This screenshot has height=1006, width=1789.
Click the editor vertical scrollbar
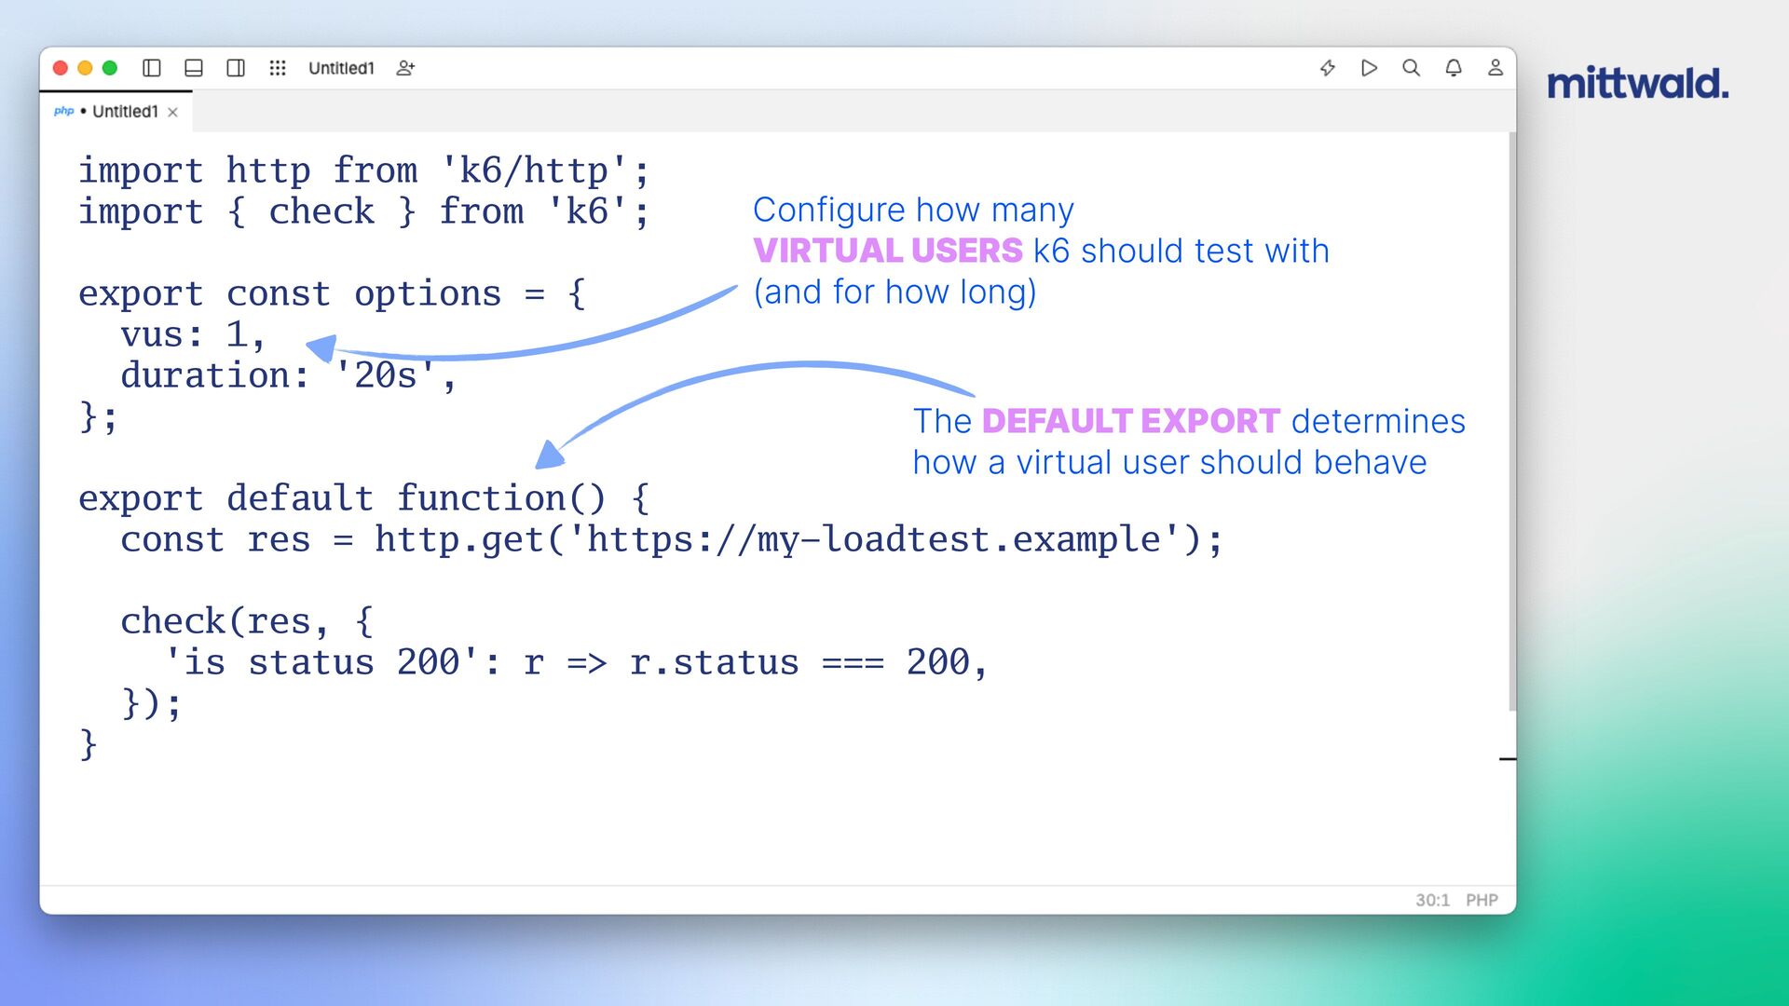[x=1511, y=421]
